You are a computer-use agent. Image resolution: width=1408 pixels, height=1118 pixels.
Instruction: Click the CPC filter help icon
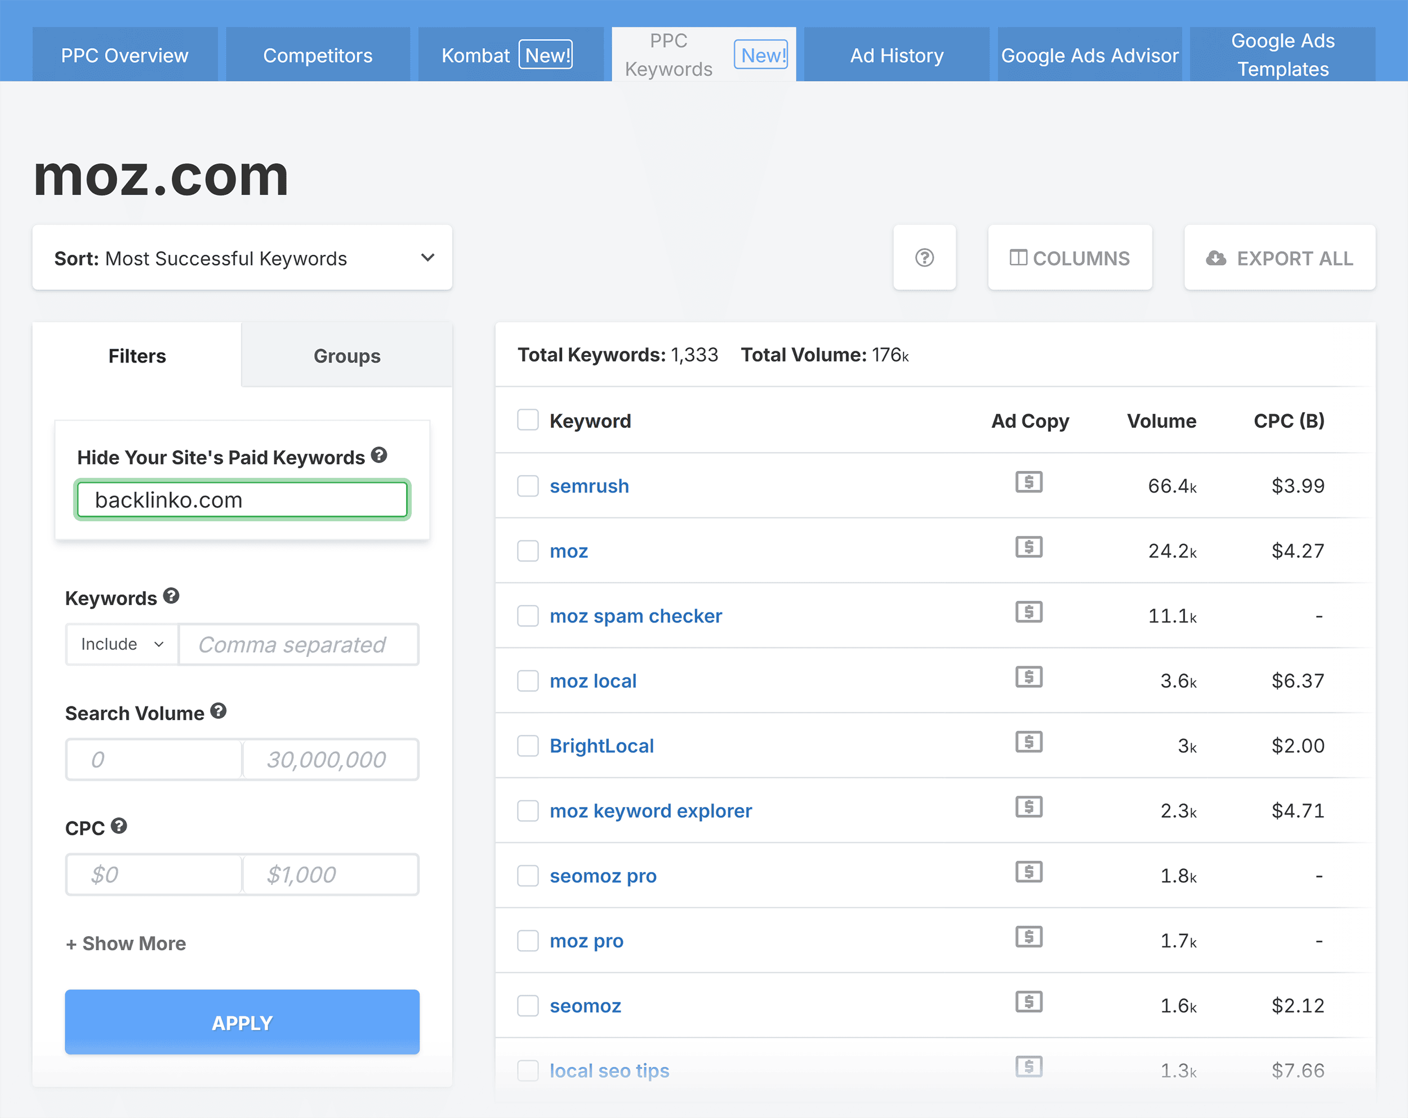(119, 826)
